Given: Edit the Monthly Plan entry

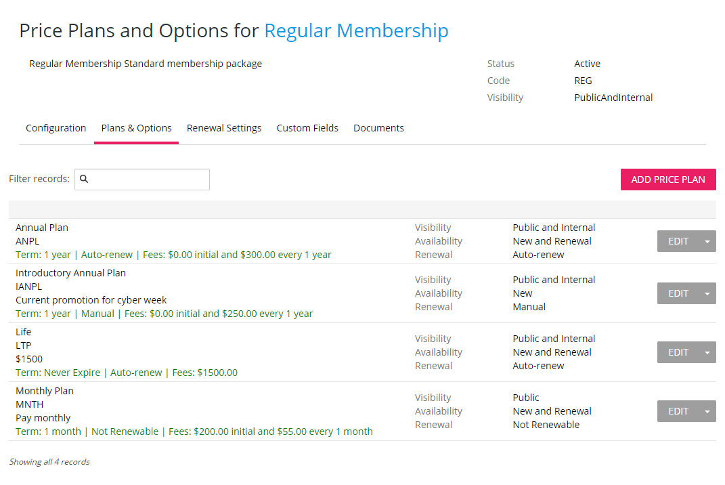Looking at the screenshot, I should tap(678, 411).
